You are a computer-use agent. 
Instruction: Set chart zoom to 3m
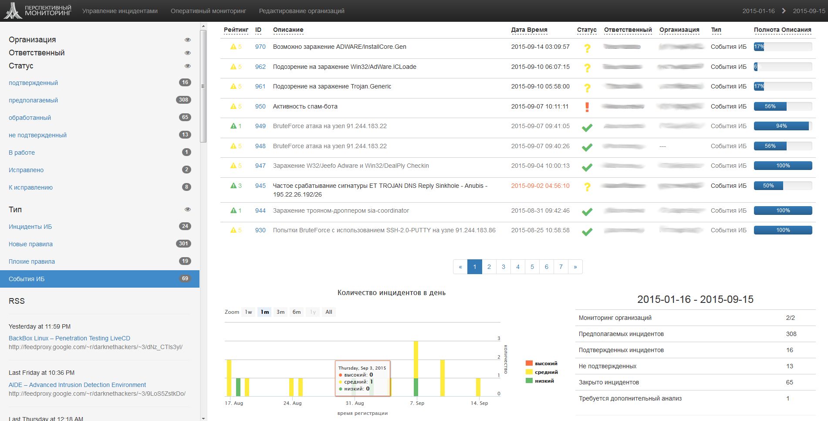[281, 312]
